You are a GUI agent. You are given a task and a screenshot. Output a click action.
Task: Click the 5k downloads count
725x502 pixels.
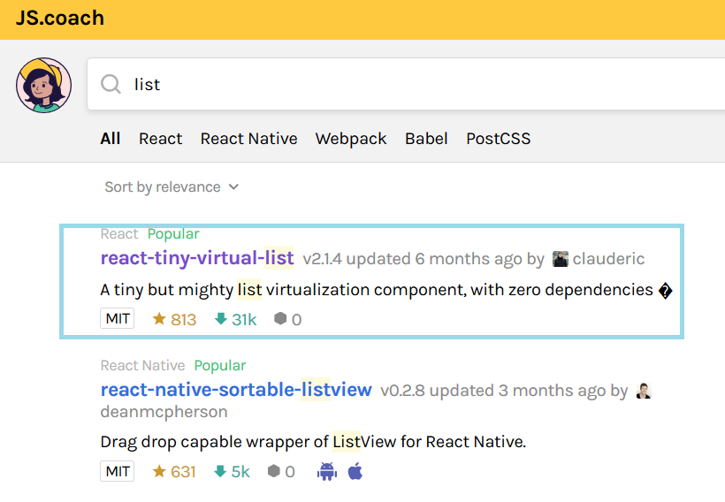point(240,472)
